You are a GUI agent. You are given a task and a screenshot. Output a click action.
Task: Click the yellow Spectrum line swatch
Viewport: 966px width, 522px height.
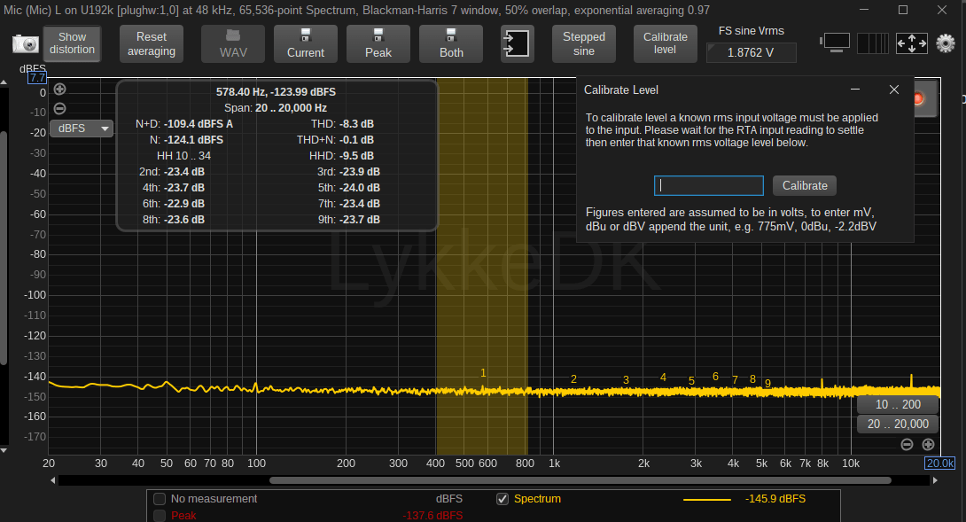(706, 499)
